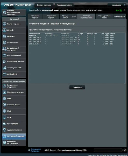Click the IPv6 sidebar icon
The height and width of the screenshot is (156, 128).
(4, 111)
